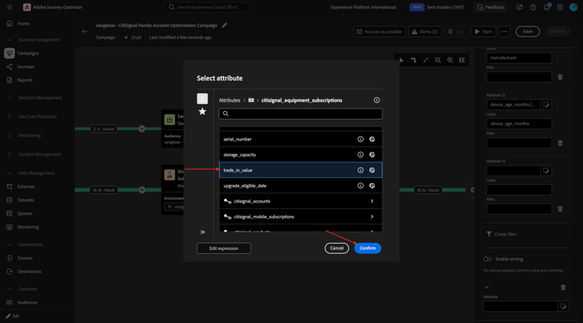This screenshot has width=583, height=323.
Task: Show info for serial_number attribute
Action: (360, 139)
